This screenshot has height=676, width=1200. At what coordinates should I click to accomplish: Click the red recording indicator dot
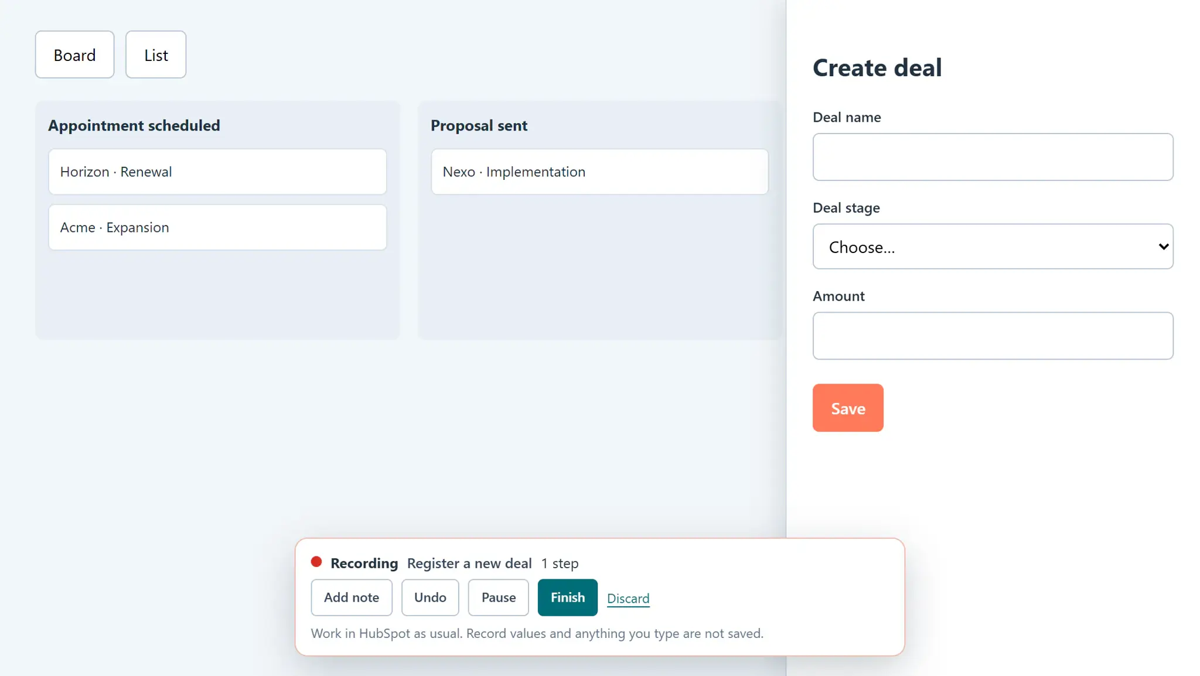[x=316, y=562]
